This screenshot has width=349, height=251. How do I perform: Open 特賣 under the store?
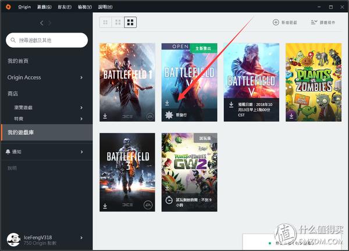(19, 119)
